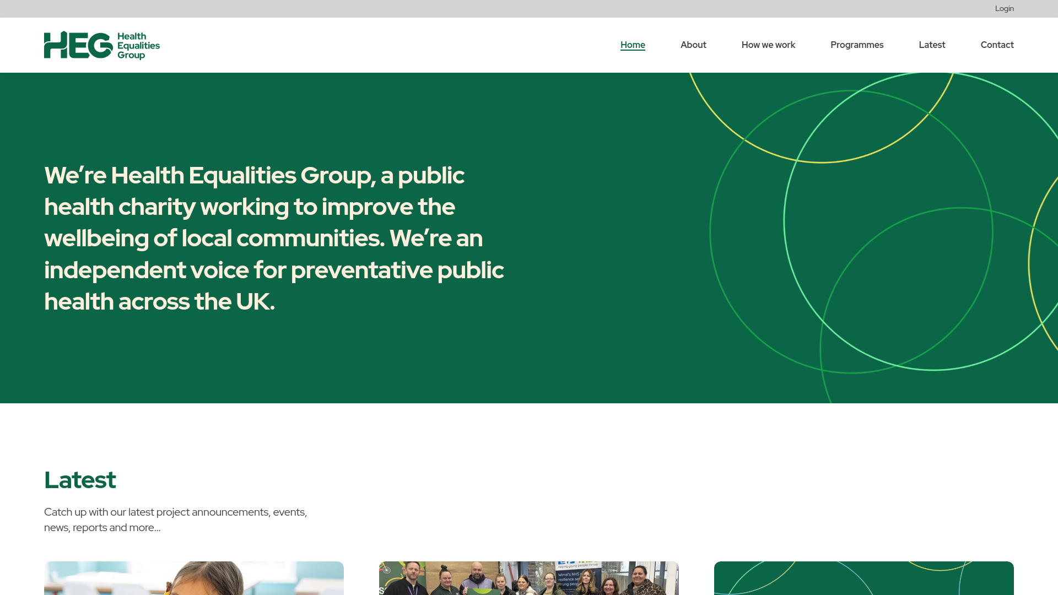Open the article thumbnail showing a child
The height and width of the screenshot is (595, 1058).
point(194,578)
